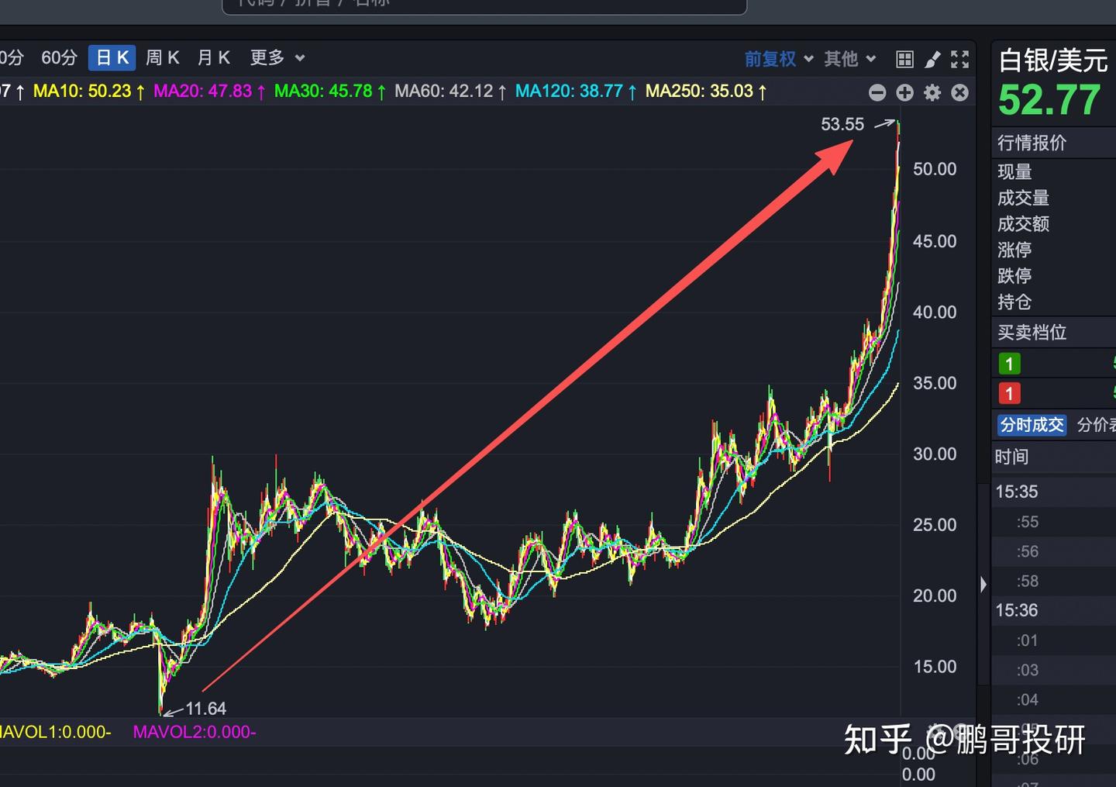The height and width of the screenshot is (787, 1116).
Task: Enter fullscreen with the expand arrows icon
Action: pos(959,58)
